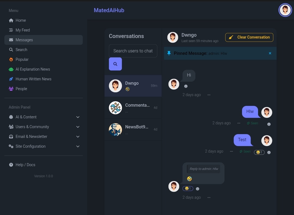294x215 pixels.
Task: Open the Help / Docs question mark icon
Action: point(11,165)
